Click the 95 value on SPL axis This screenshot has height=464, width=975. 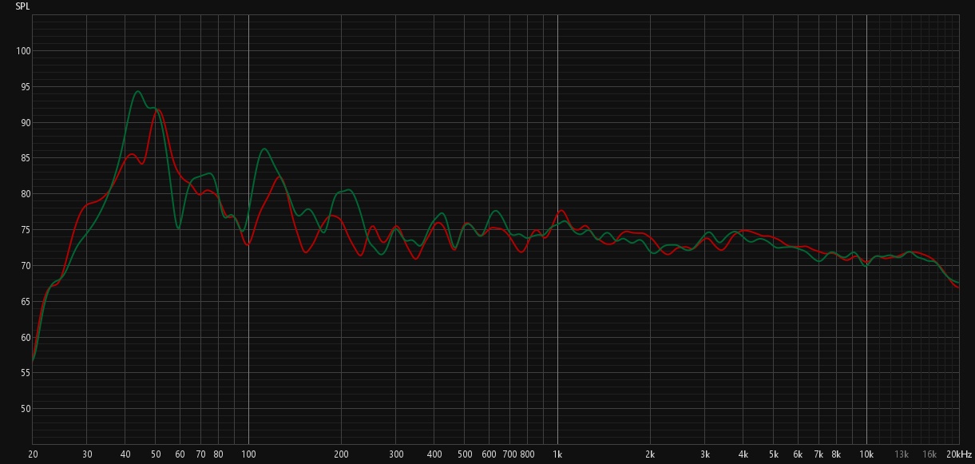tap(25, 87)
